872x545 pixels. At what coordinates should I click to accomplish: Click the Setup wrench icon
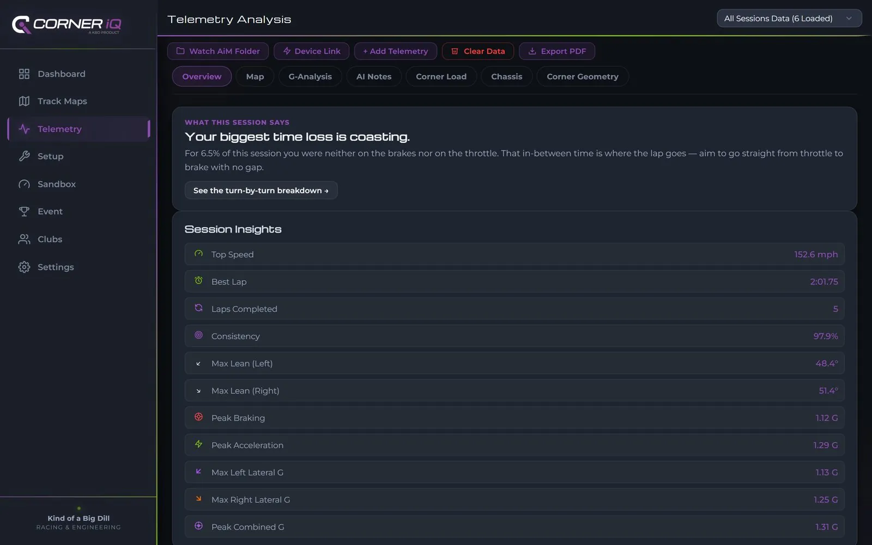(24, 156)
